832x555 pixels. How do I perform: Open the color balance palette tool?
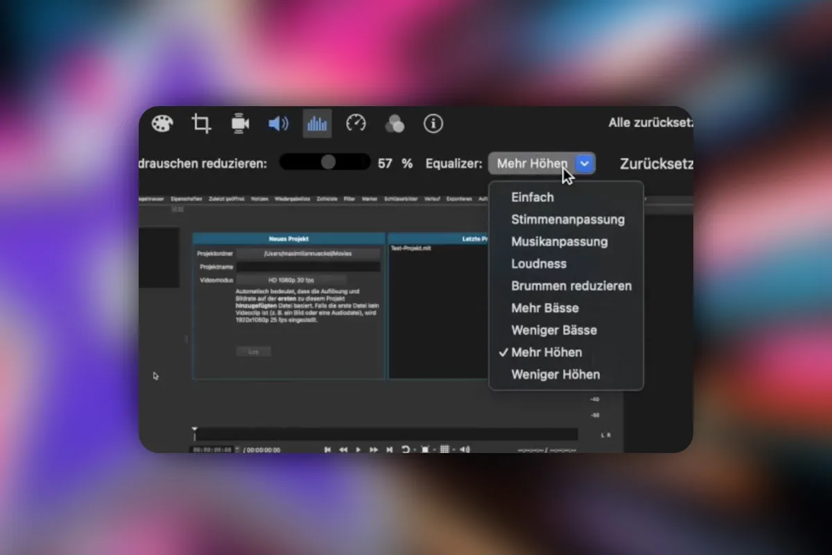tap(162, 124)
